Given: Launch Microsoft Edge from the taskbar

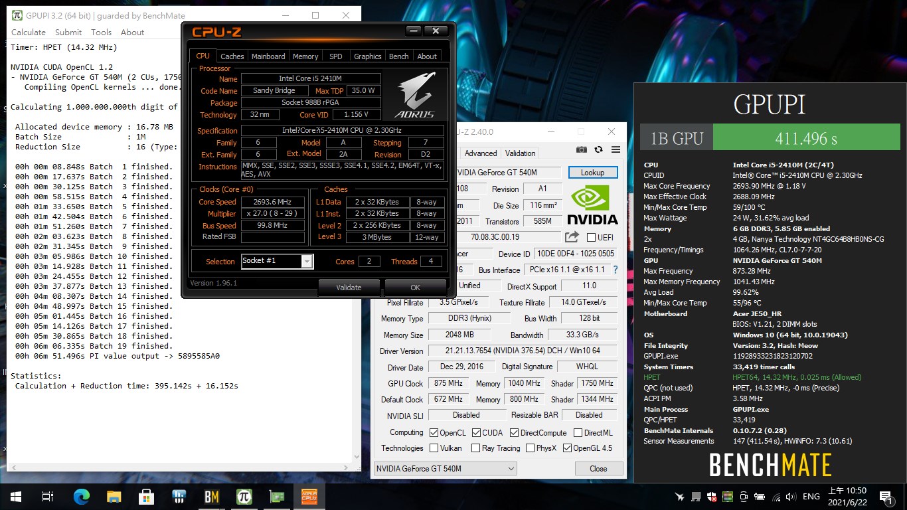Looking at the screenshot, I should tap(82, 496).
